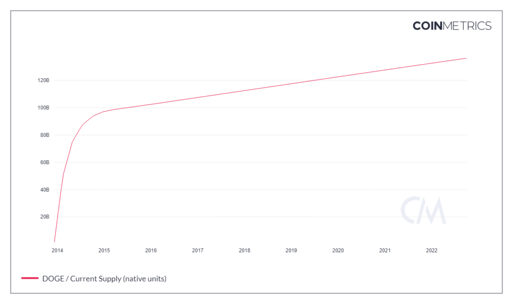The height and width of the screenshot is (304, 513).
Task: Toggle the DOGE / Current Supply legend label
Action: pos(104,278)
